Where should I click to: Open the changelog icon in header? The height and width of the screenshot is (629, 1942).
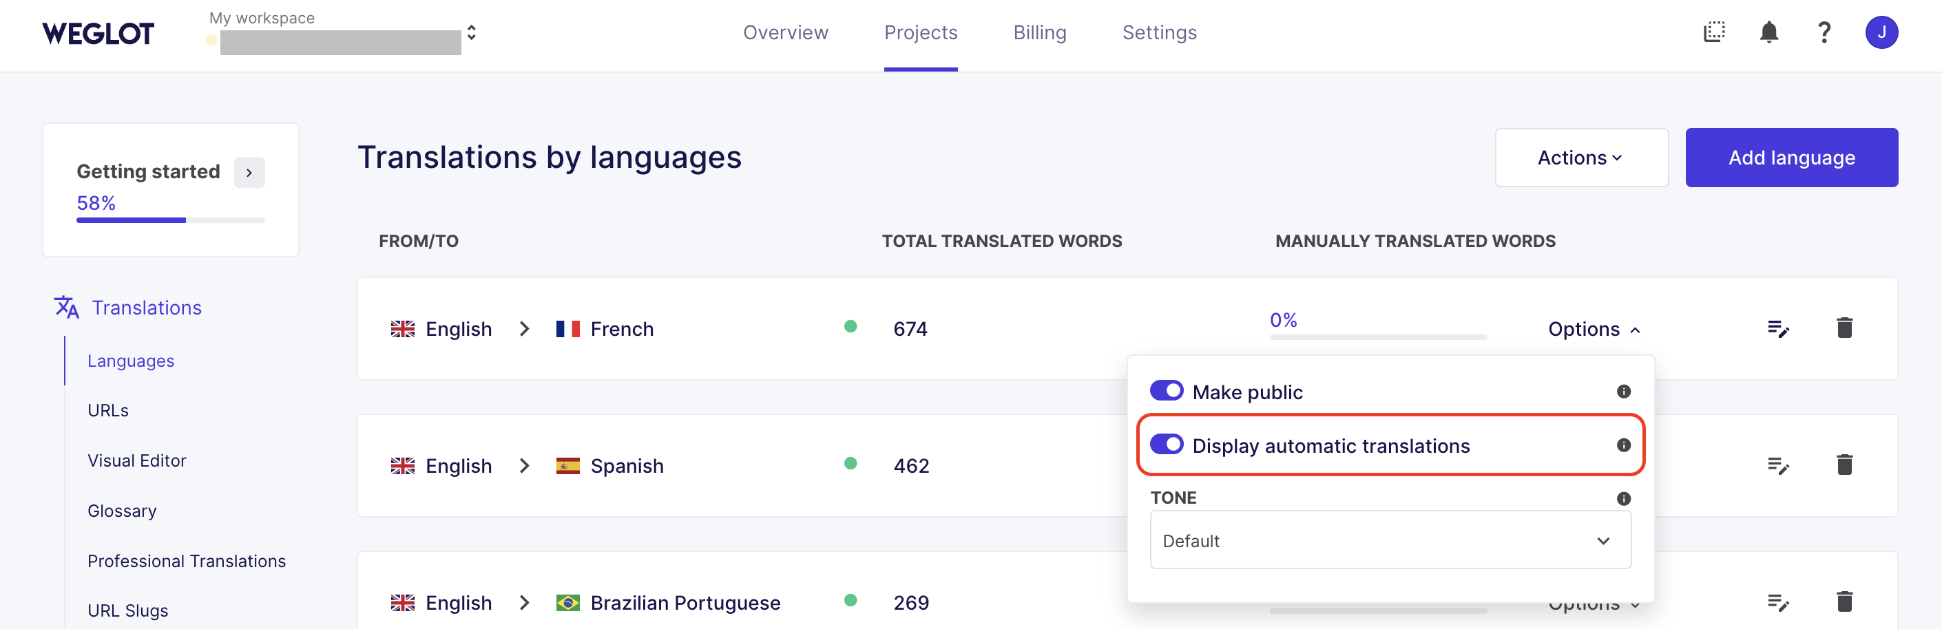[1713, 32]
